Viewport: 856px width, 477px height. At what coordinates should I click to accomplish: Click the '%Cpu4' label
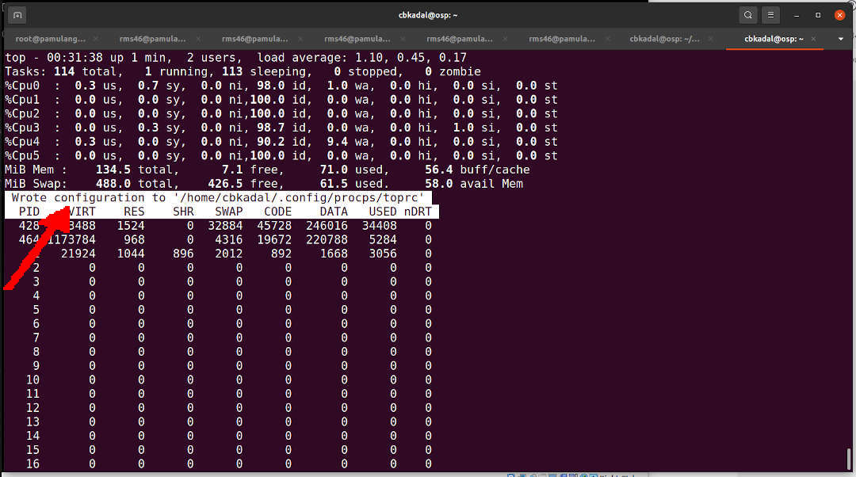click(x=22, y=142)
